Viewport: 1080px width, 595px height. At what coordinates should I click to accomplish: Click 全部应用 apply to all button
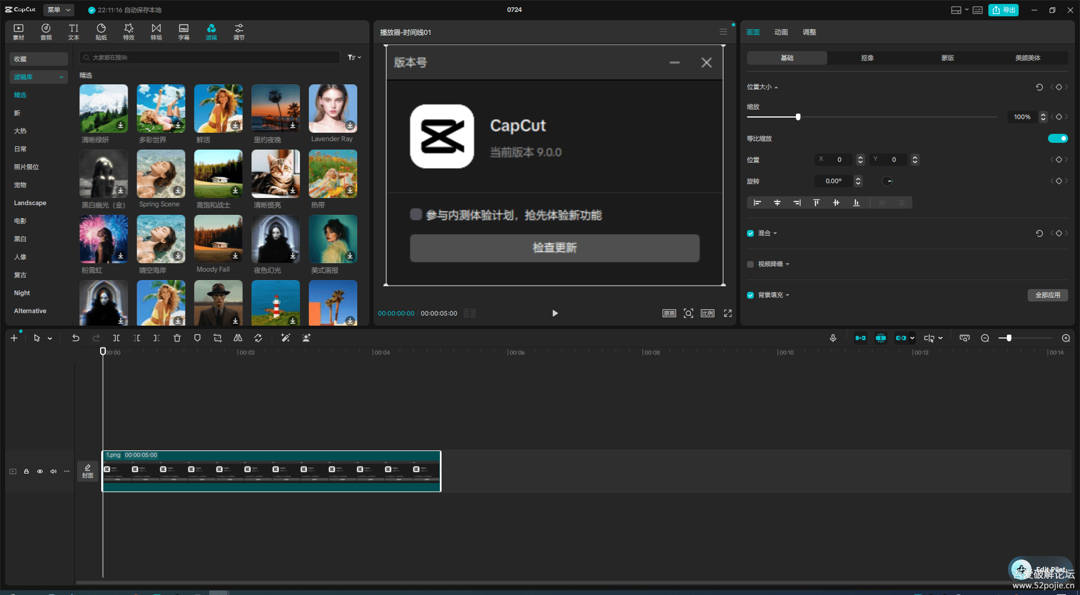click(x=1048, y=295)
